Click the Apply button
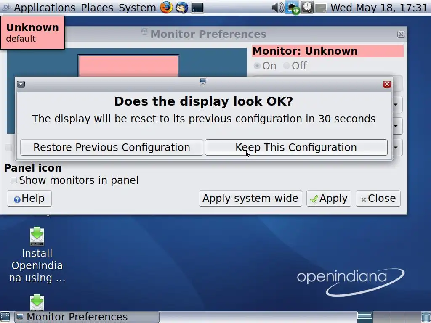 click(x=329, y=199)
